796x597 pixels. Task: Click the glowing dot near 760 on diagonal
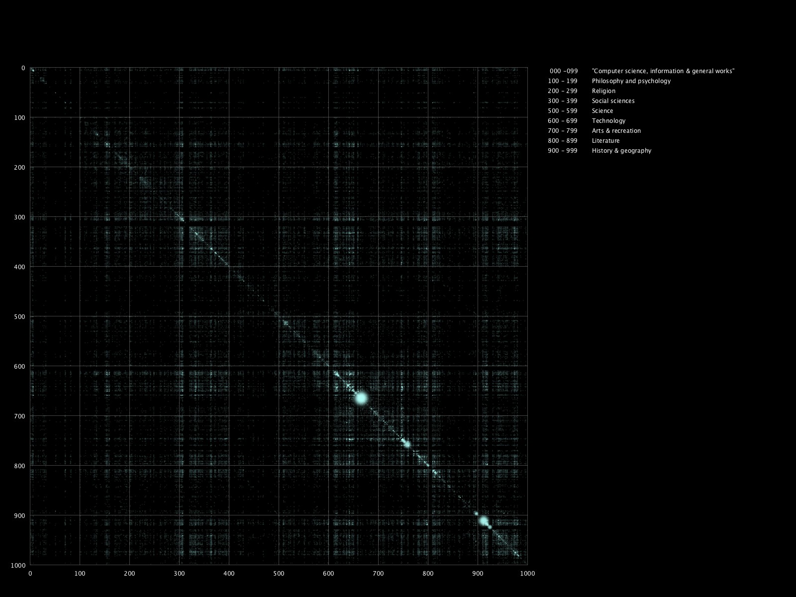tap(407, 444)
